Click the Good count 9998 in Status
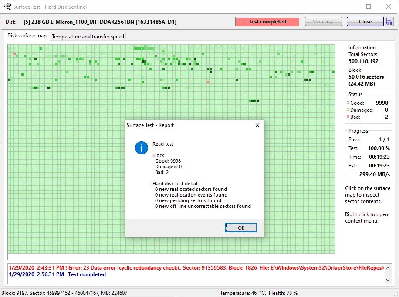The width and height of the screenshot is (399, 297). point(382,103)
